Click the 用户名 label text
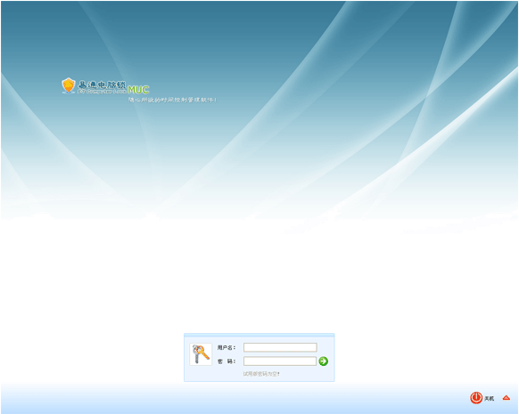The height and width of the screenshot is (414, 519). coord(227,347)
